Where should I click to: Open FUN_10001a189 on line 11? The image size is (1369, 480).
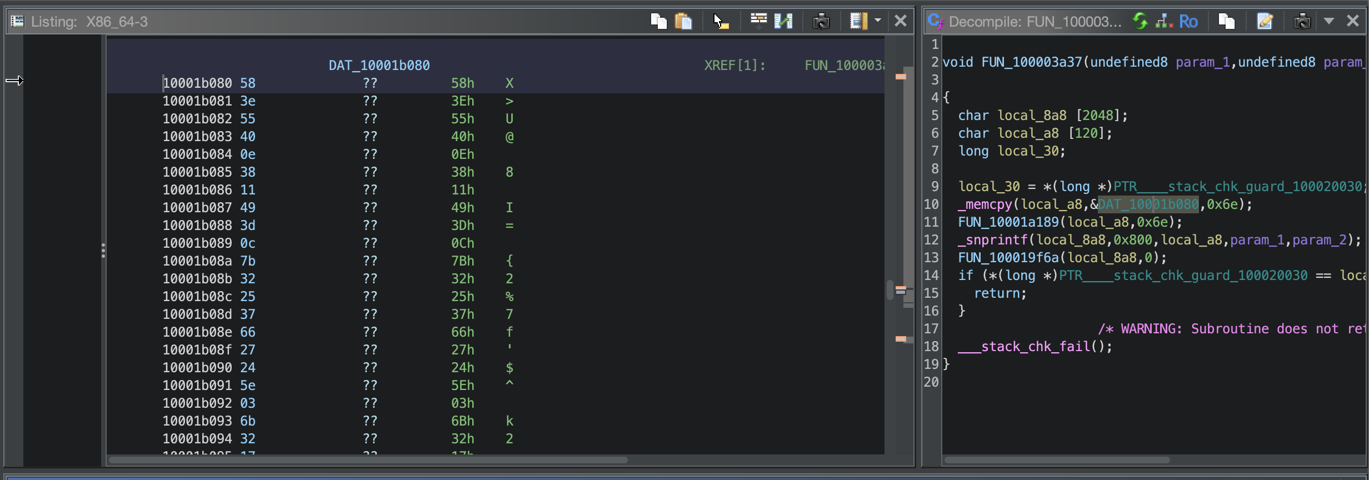click(x=1008, y=222)
